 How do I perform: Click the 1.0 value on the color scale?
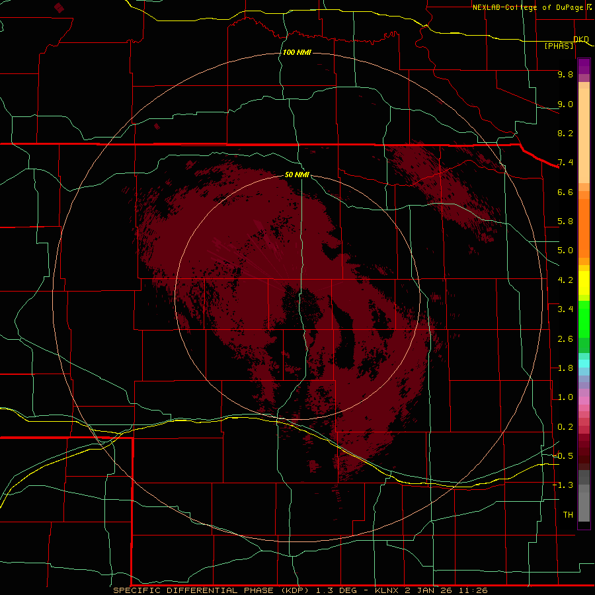click(x=565, y=397)
